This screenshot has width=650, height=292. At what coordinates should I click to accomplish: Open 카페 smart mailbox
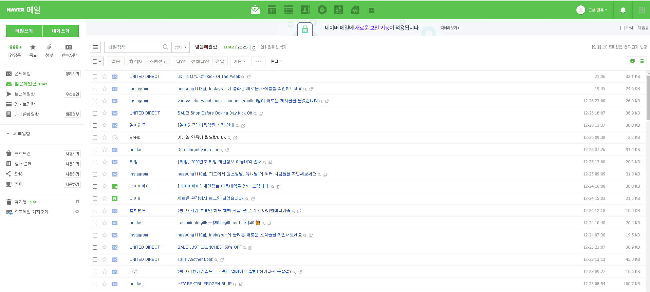point(18,184)
